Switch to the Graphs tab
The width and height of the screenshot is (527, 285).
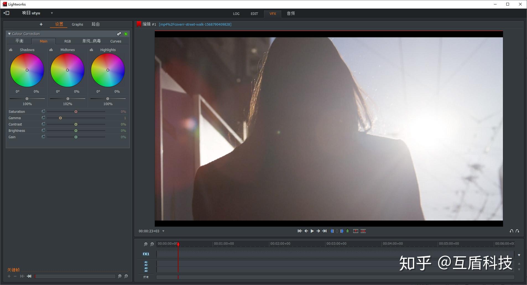(x=77, y=24)
